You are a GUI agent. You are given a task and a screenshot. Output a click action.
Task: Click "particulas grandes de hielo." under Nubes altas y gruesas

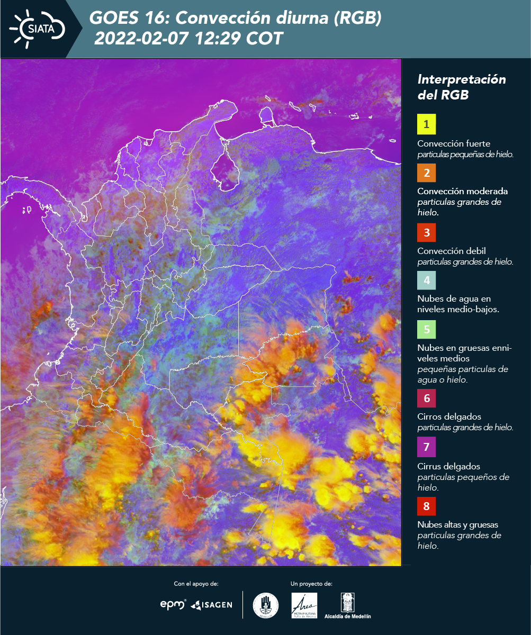[460, 541]
